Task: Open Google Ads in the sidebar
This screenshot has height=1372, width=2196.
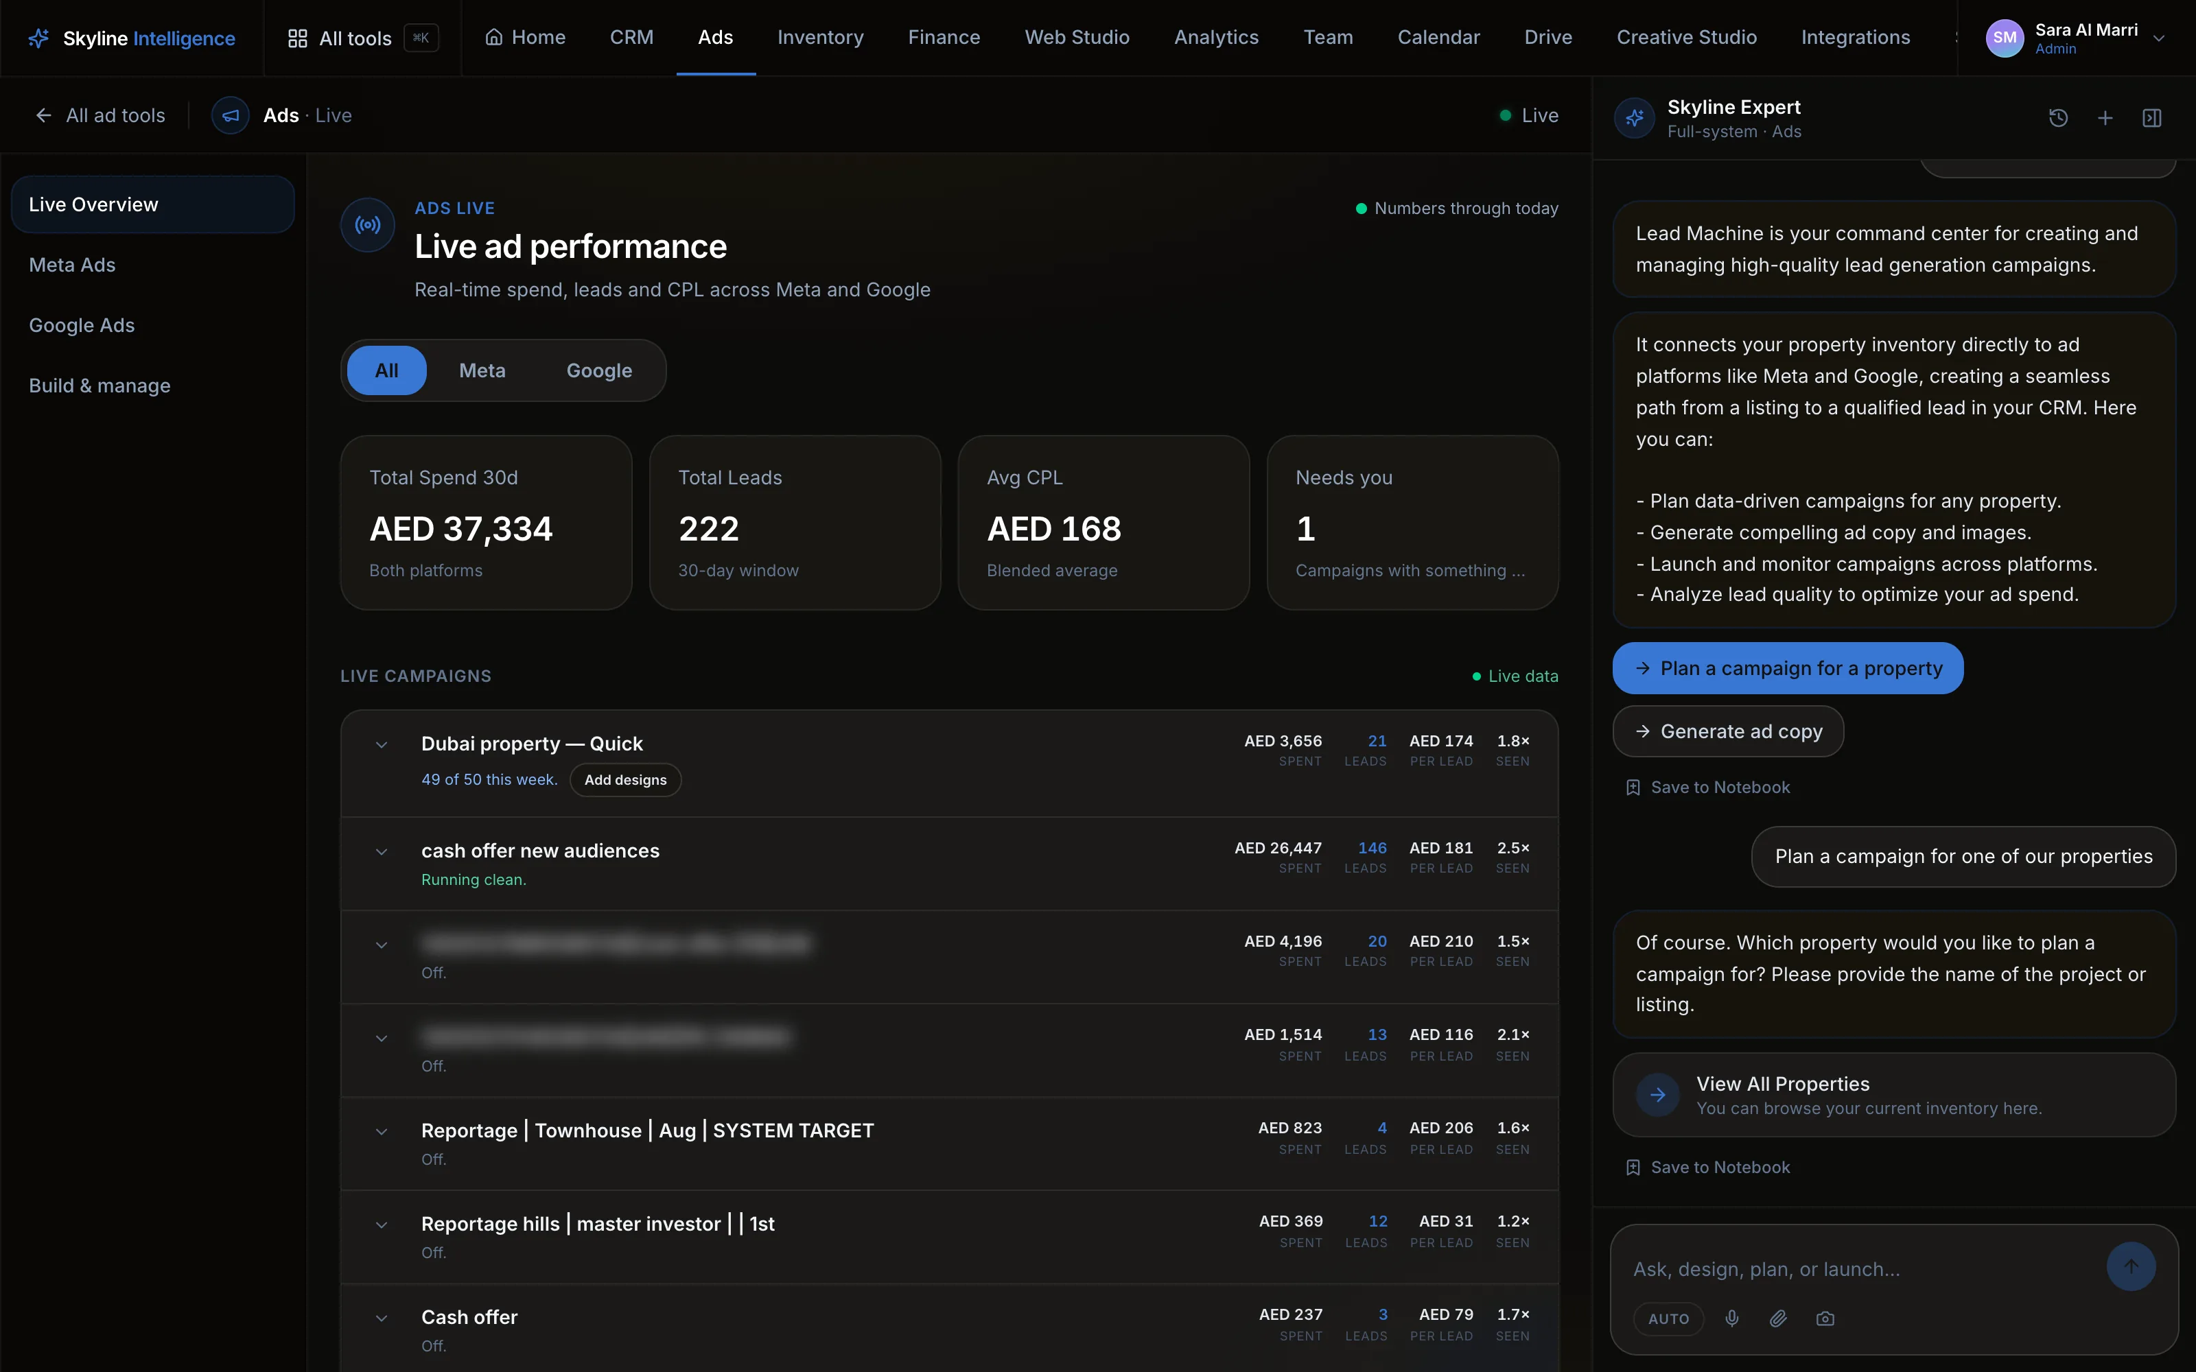Action: (152, 325)
